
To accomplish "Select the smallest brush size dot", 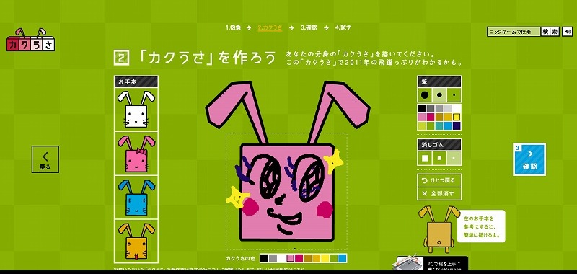I will [454, 95].
